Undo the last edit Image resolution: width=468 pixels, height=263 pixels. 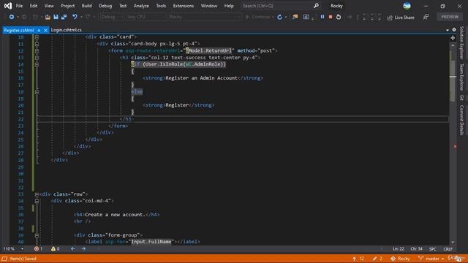click(x=75, y=17)
